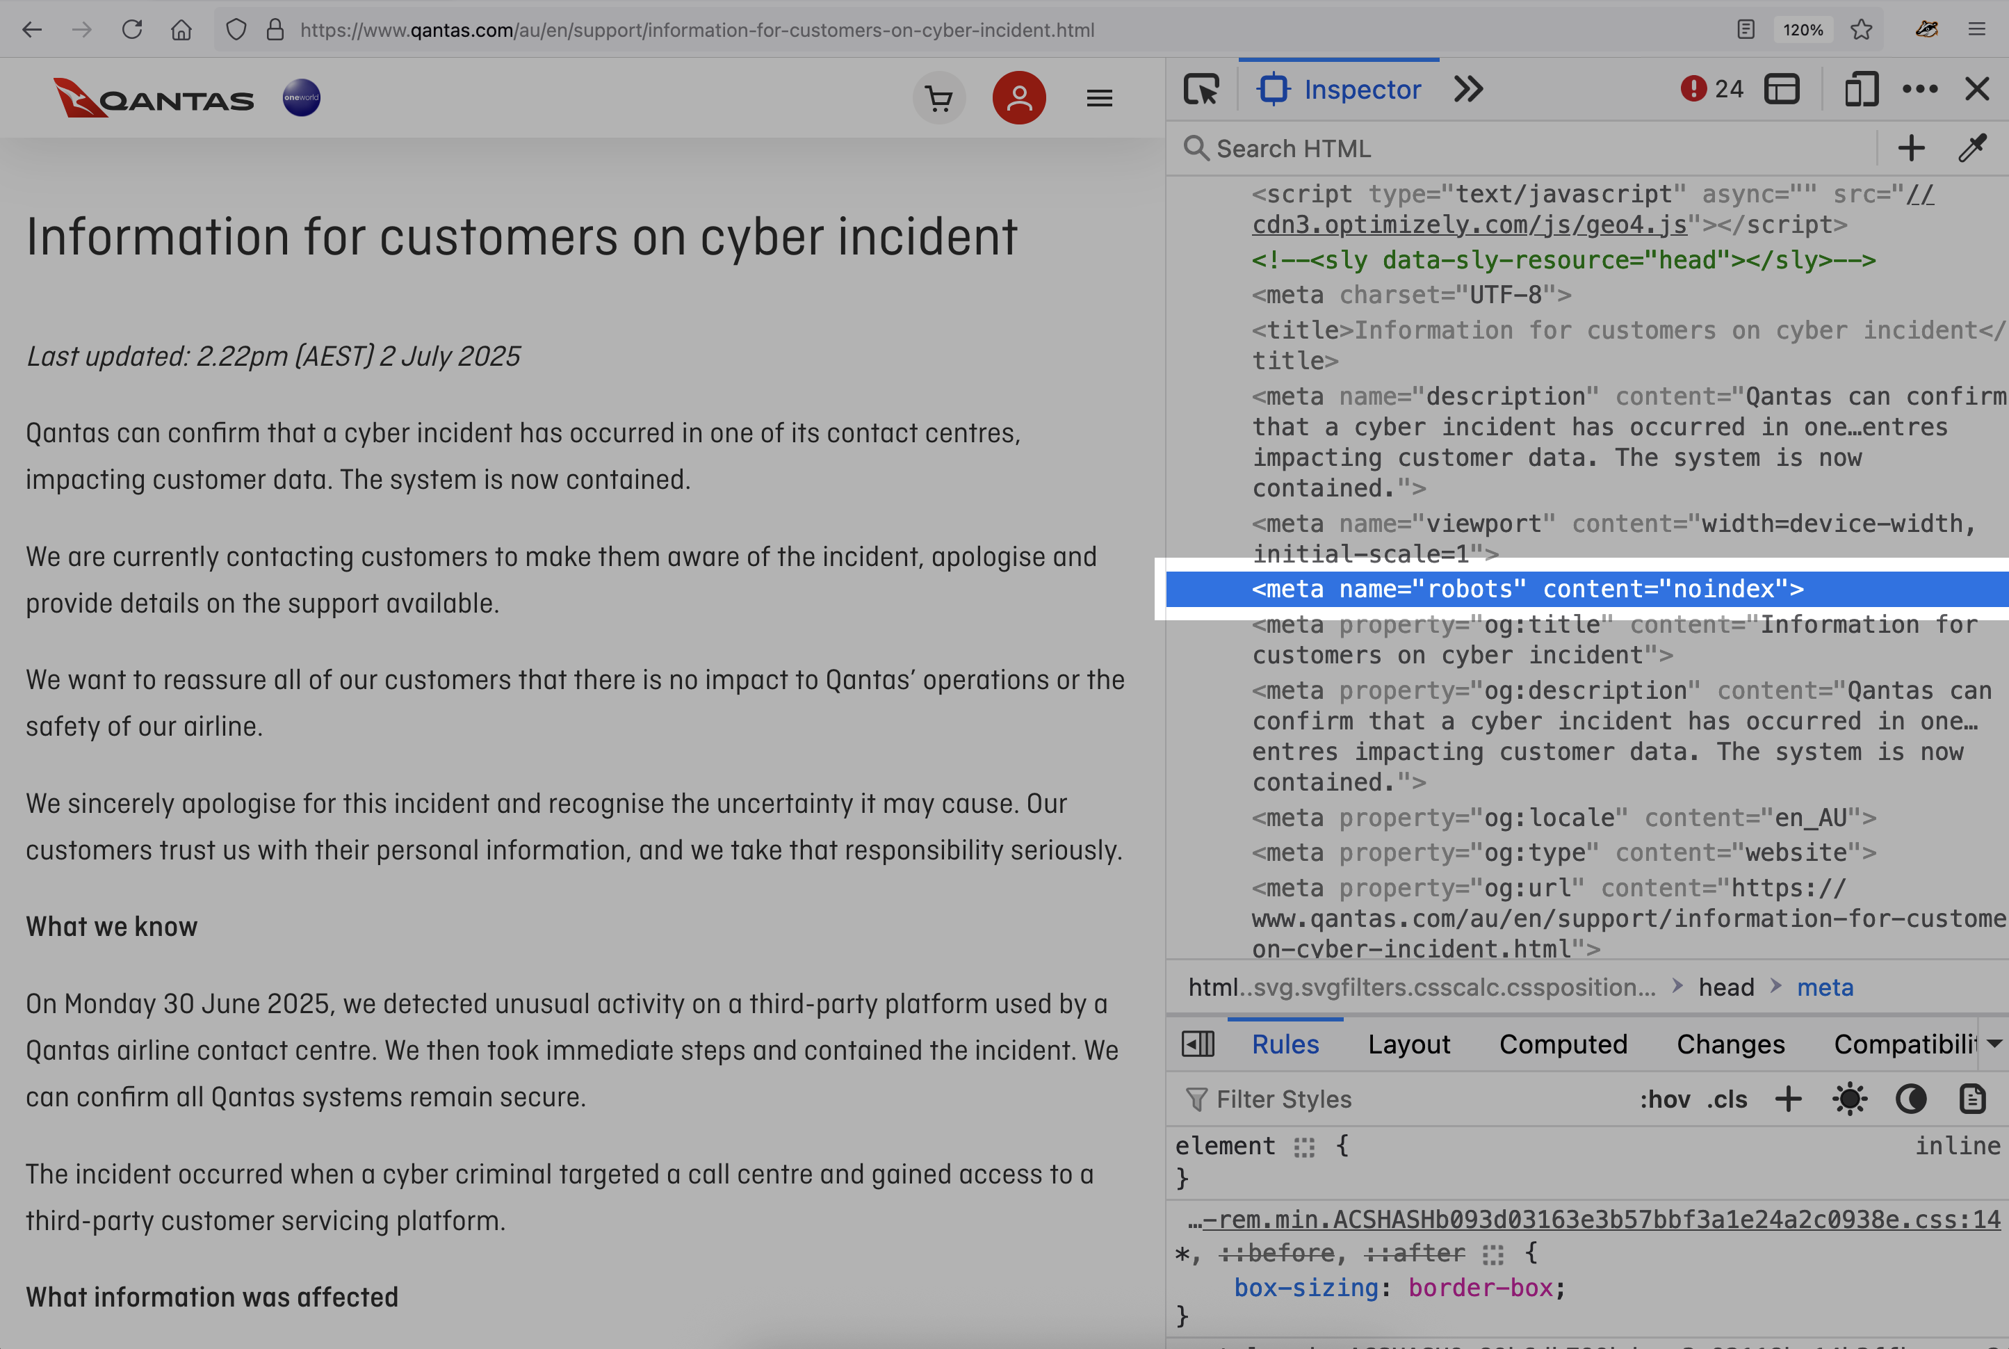Select the Inspector tab
This screenshot has height=1349, width=2009.
pyautogui.click(x=1339, y=90)
